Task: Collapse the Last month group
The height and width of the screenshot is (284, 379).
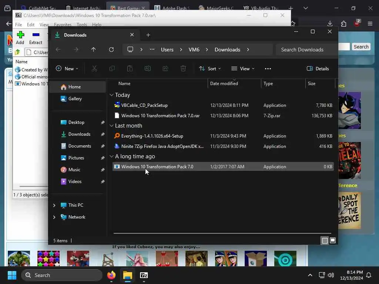Action: pos(111,126)
